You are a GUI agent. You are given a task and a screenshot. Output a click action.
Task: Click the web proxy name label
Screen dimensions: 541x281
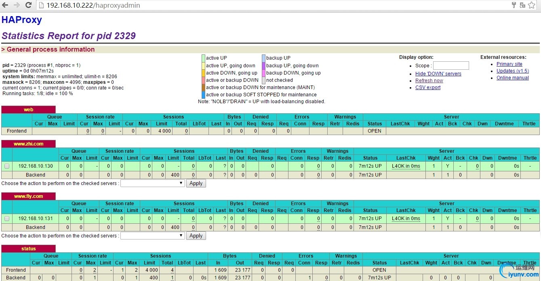click(x=28, y=110)
